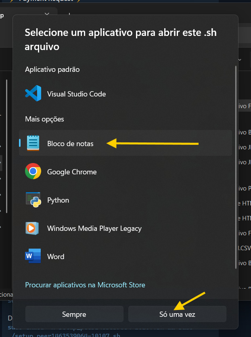Click the Word app icon

33,256
